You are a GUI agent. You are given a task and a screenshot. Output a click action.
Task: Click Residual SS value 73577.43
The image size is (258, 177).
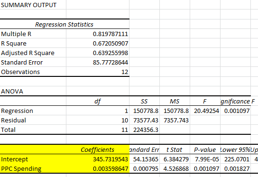tap(144, 120)
